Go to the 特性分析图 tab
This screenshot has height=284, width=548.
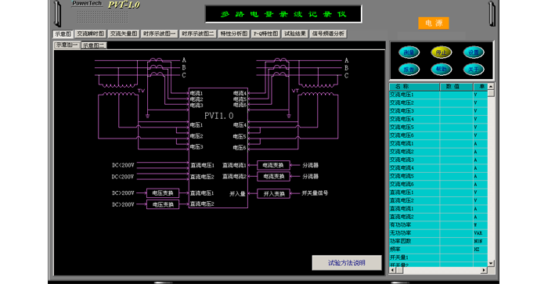pos(234,34)
